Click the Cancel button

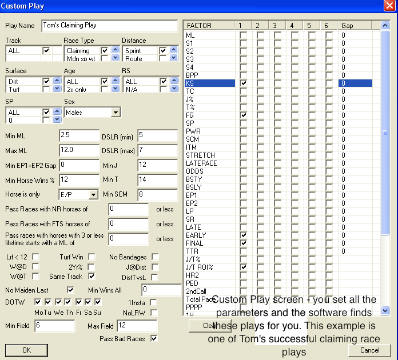(369, 350)
